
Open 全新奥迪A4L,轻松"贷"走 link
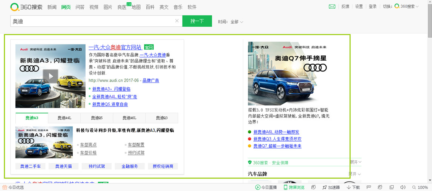click(x=115, y=96)
